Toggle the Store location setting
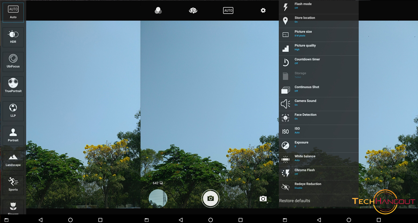Image resolution: width=418 pixels, height=223 pixels. pyautogui.click(x=319, y=21)
